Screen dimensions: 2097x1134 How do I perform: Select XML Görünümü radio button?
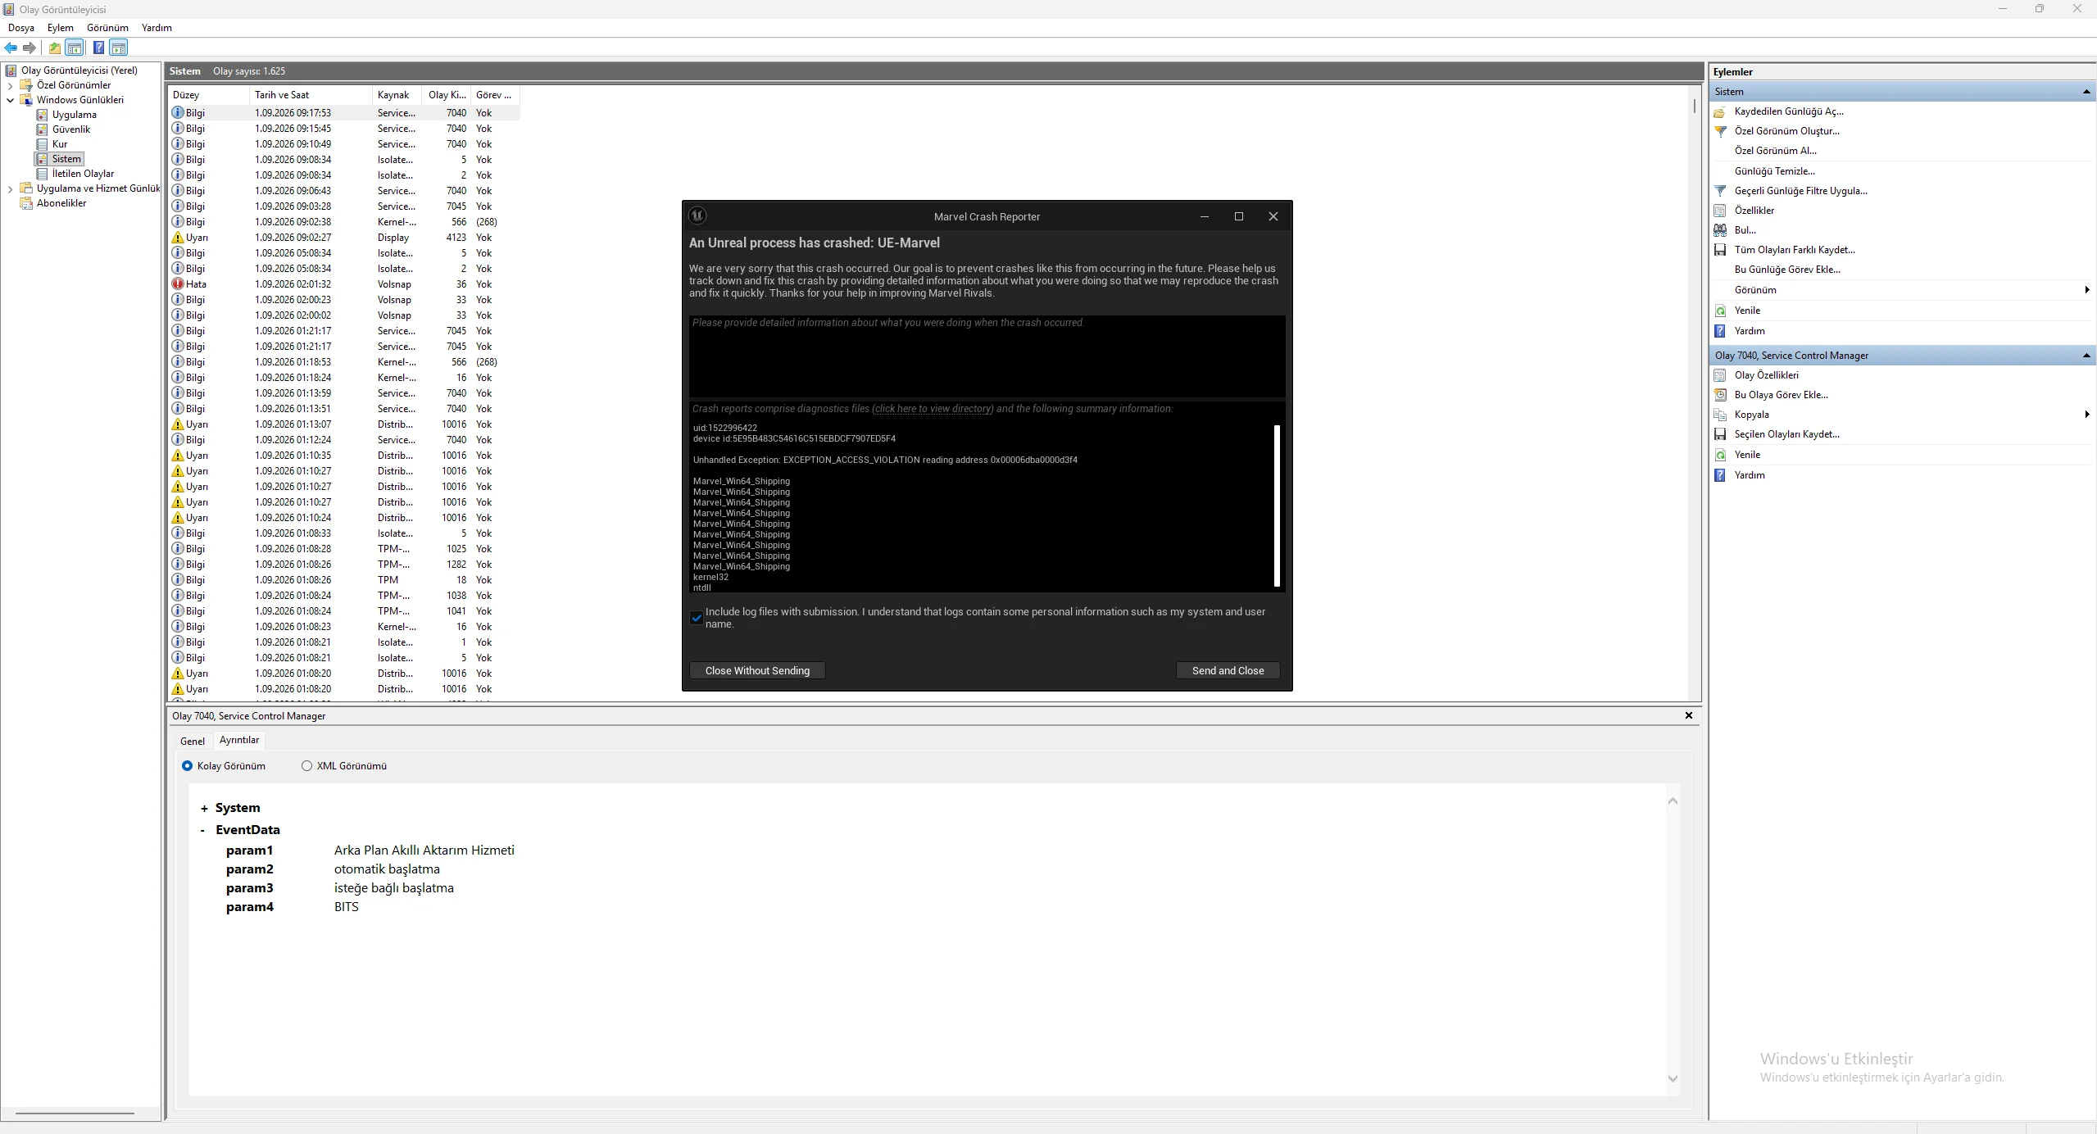tap(306, 766)
